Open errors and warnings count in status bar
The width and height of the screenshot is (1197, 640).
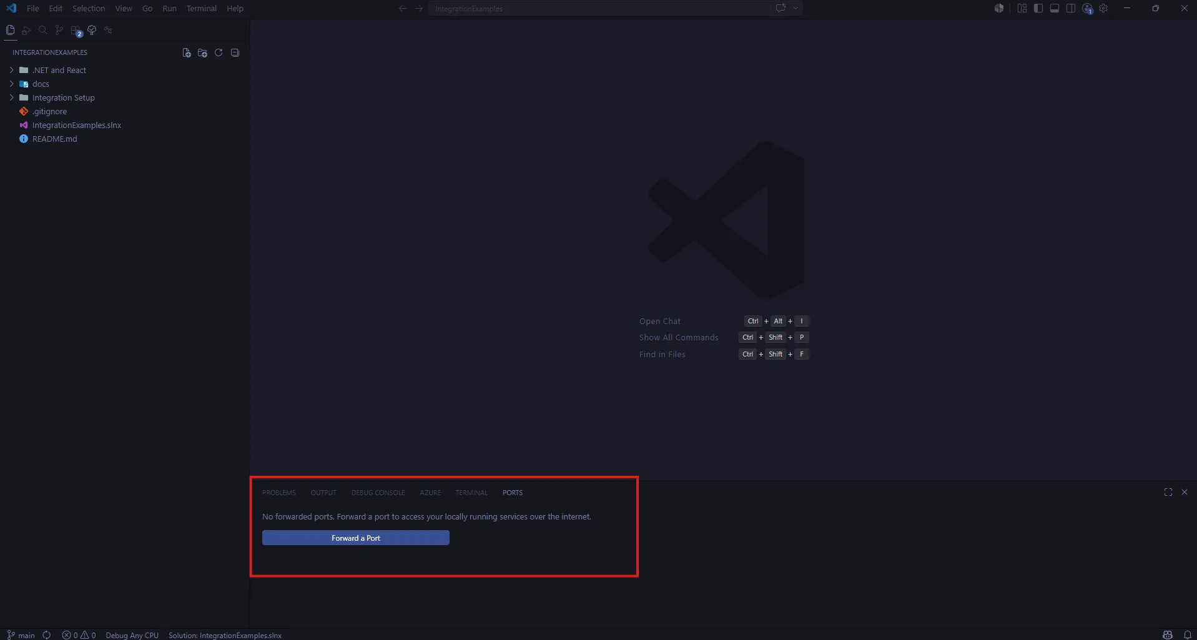click(79, 635)
